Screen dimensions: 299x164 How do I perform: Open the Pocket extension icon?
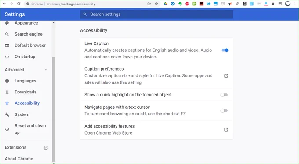(x=223, y=4)
